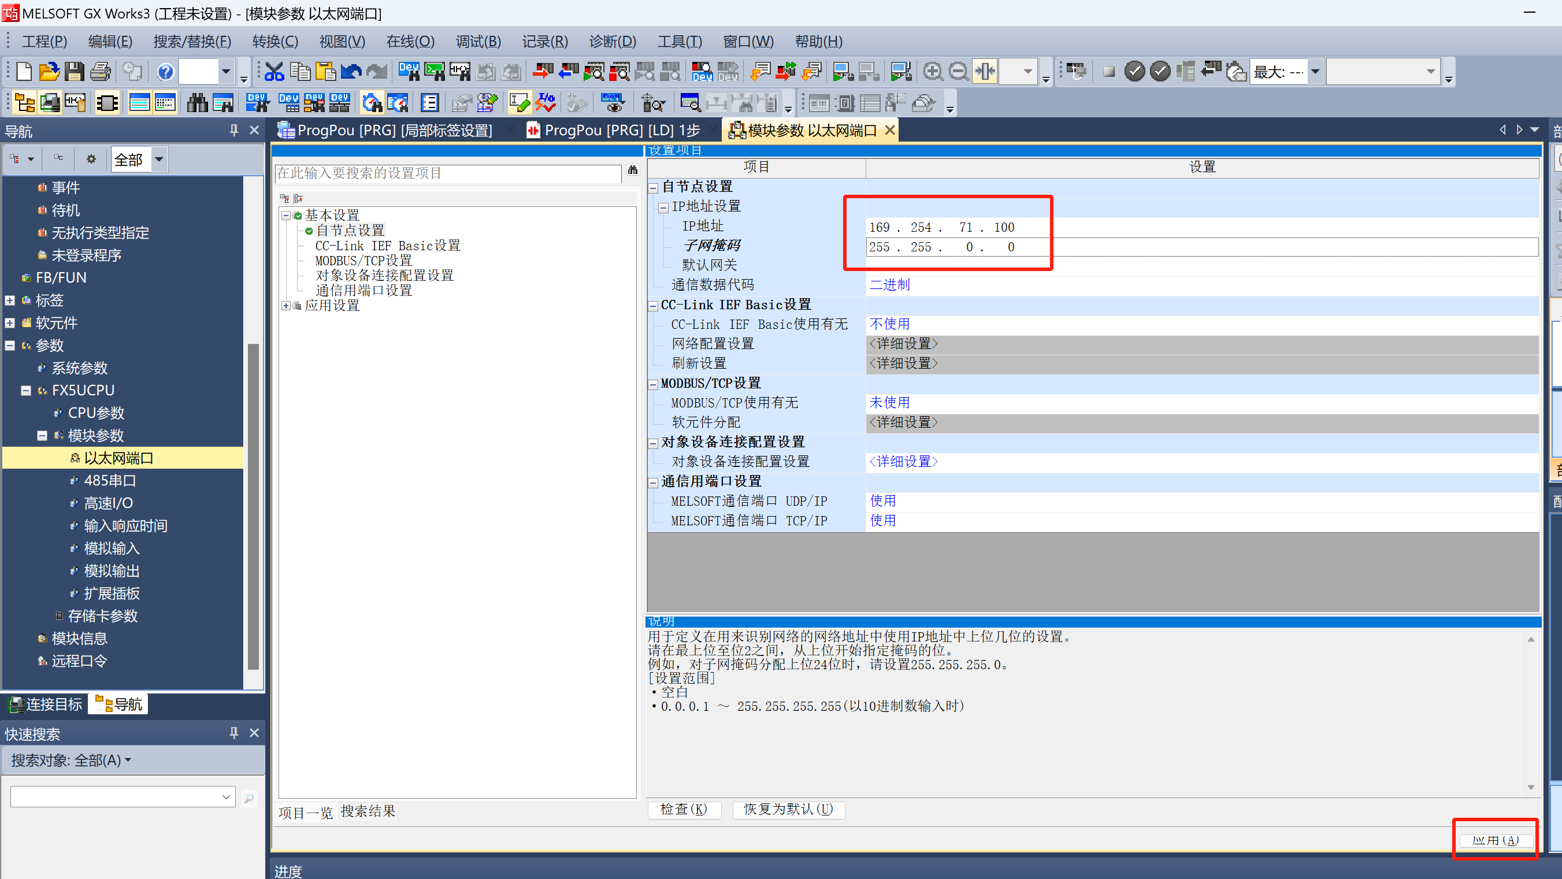Click the gear options icon in navigation panel
The width and height of the screenshot is (1562, 879).
[x=91, y=159]
